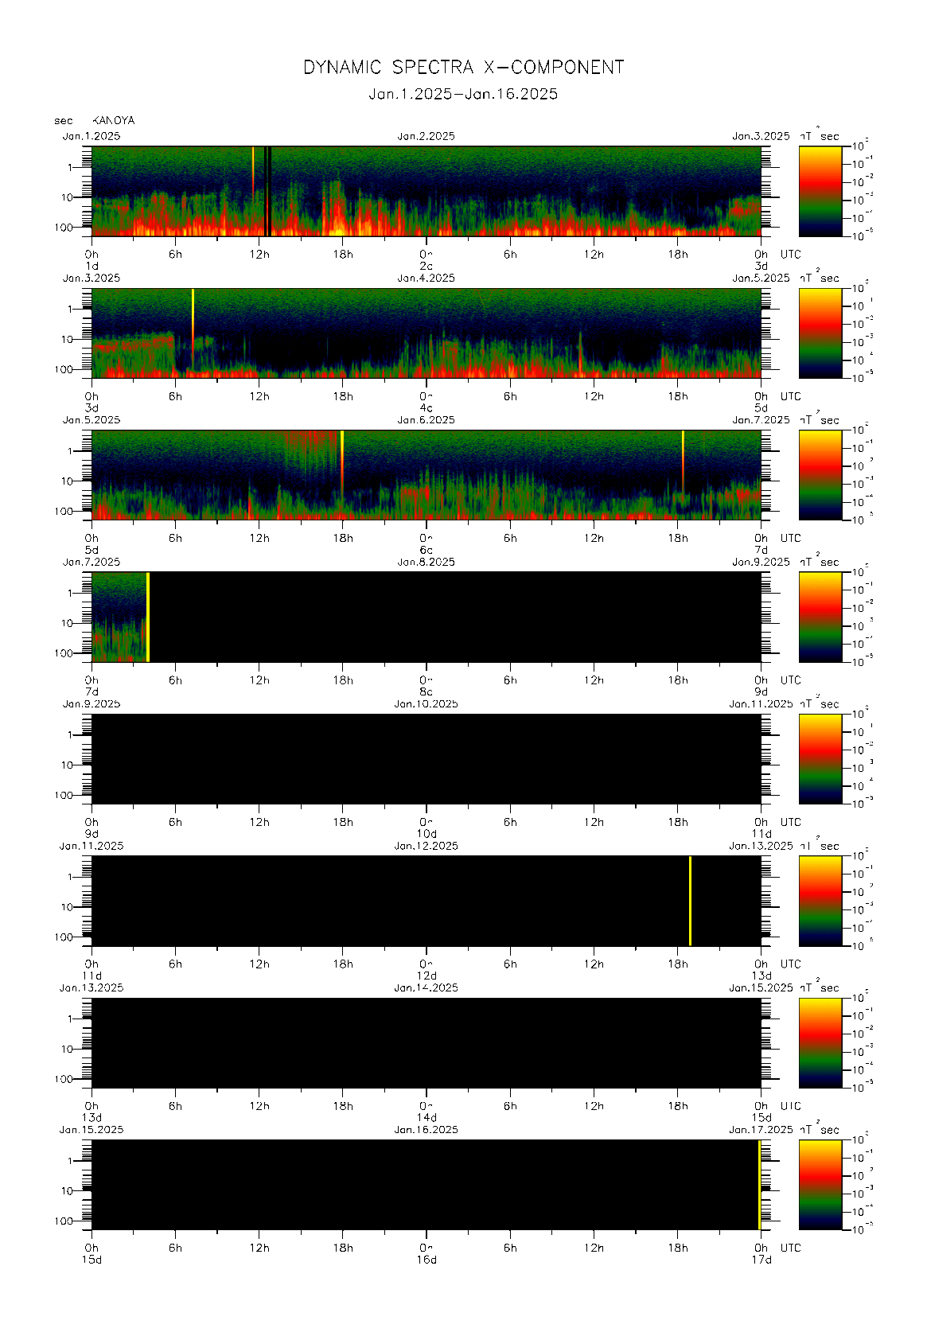Select the Jan.14.2025 date label
Image resolution: width=927 pixels, height=1336 pixels.
pyautogui.click(x=426, y=987)
